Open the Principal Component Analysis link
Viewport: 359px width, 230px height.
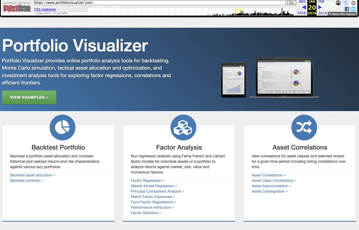(157, 191)
